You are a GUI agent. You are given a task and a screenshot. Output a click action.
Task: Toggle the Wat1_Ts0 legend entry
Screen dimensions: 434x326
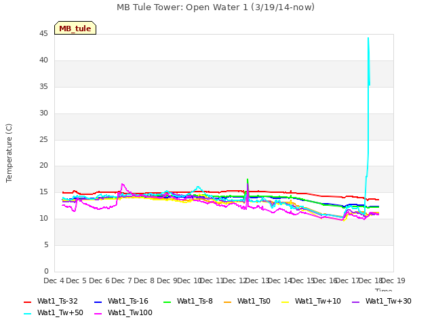(x=247, y=302)
